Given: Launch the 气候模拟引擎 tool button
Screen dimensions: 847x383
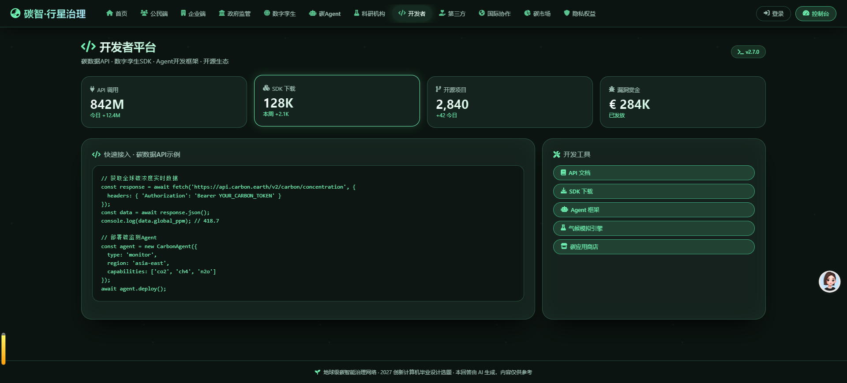Looking at the screenshot, I should point(654,228).
